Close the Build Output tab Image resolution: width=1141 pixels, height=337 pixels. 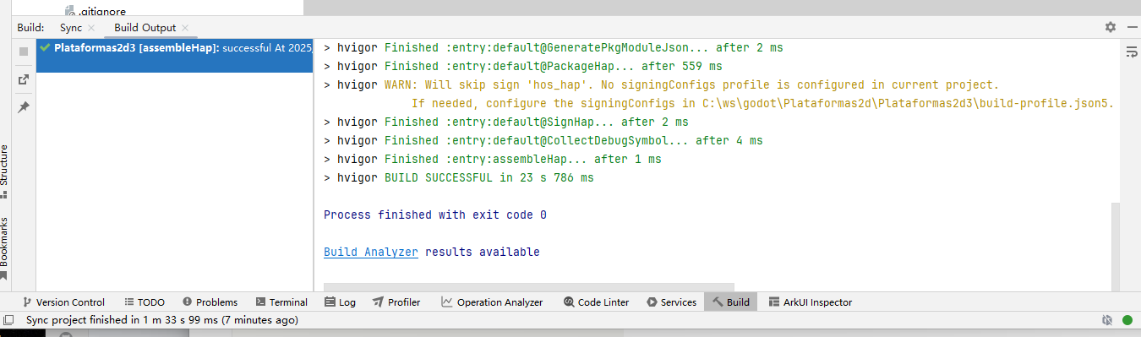tap(186, 28)
